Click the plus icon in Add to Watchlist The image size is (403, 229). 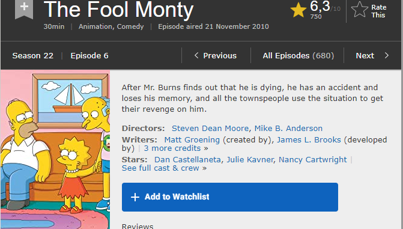[x=135, y=197]
